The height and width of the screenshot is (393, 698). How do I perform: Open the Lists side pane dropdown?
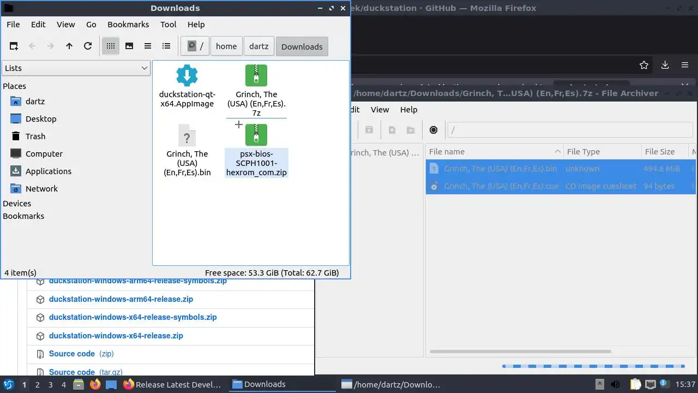point(76,68)
